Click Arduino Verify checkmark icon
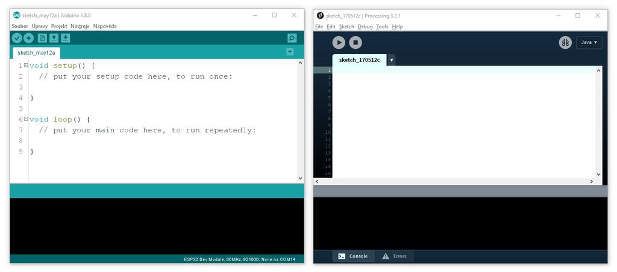This screenshot has height=272, width=617. [16, 38]
